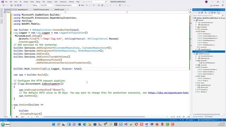Screen dimensions: 226x127
Task: Collapse the WebAPI Models folder
Action: pyautogui.click(x=196, y=31)
